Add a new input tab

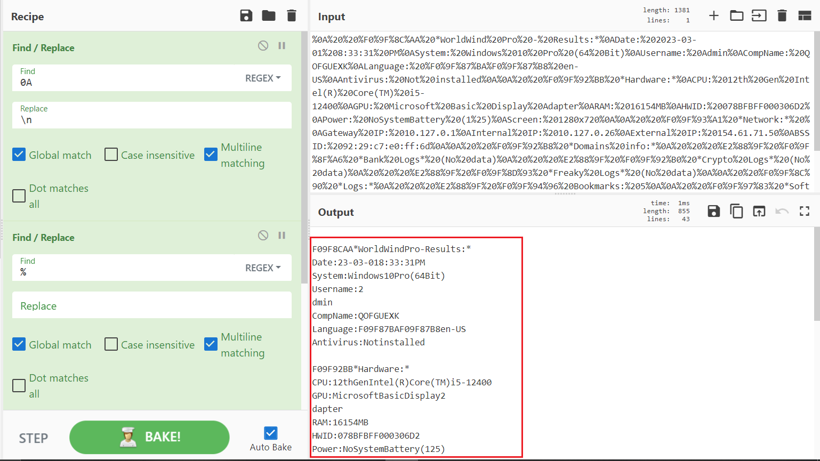[x=714, y=16]
